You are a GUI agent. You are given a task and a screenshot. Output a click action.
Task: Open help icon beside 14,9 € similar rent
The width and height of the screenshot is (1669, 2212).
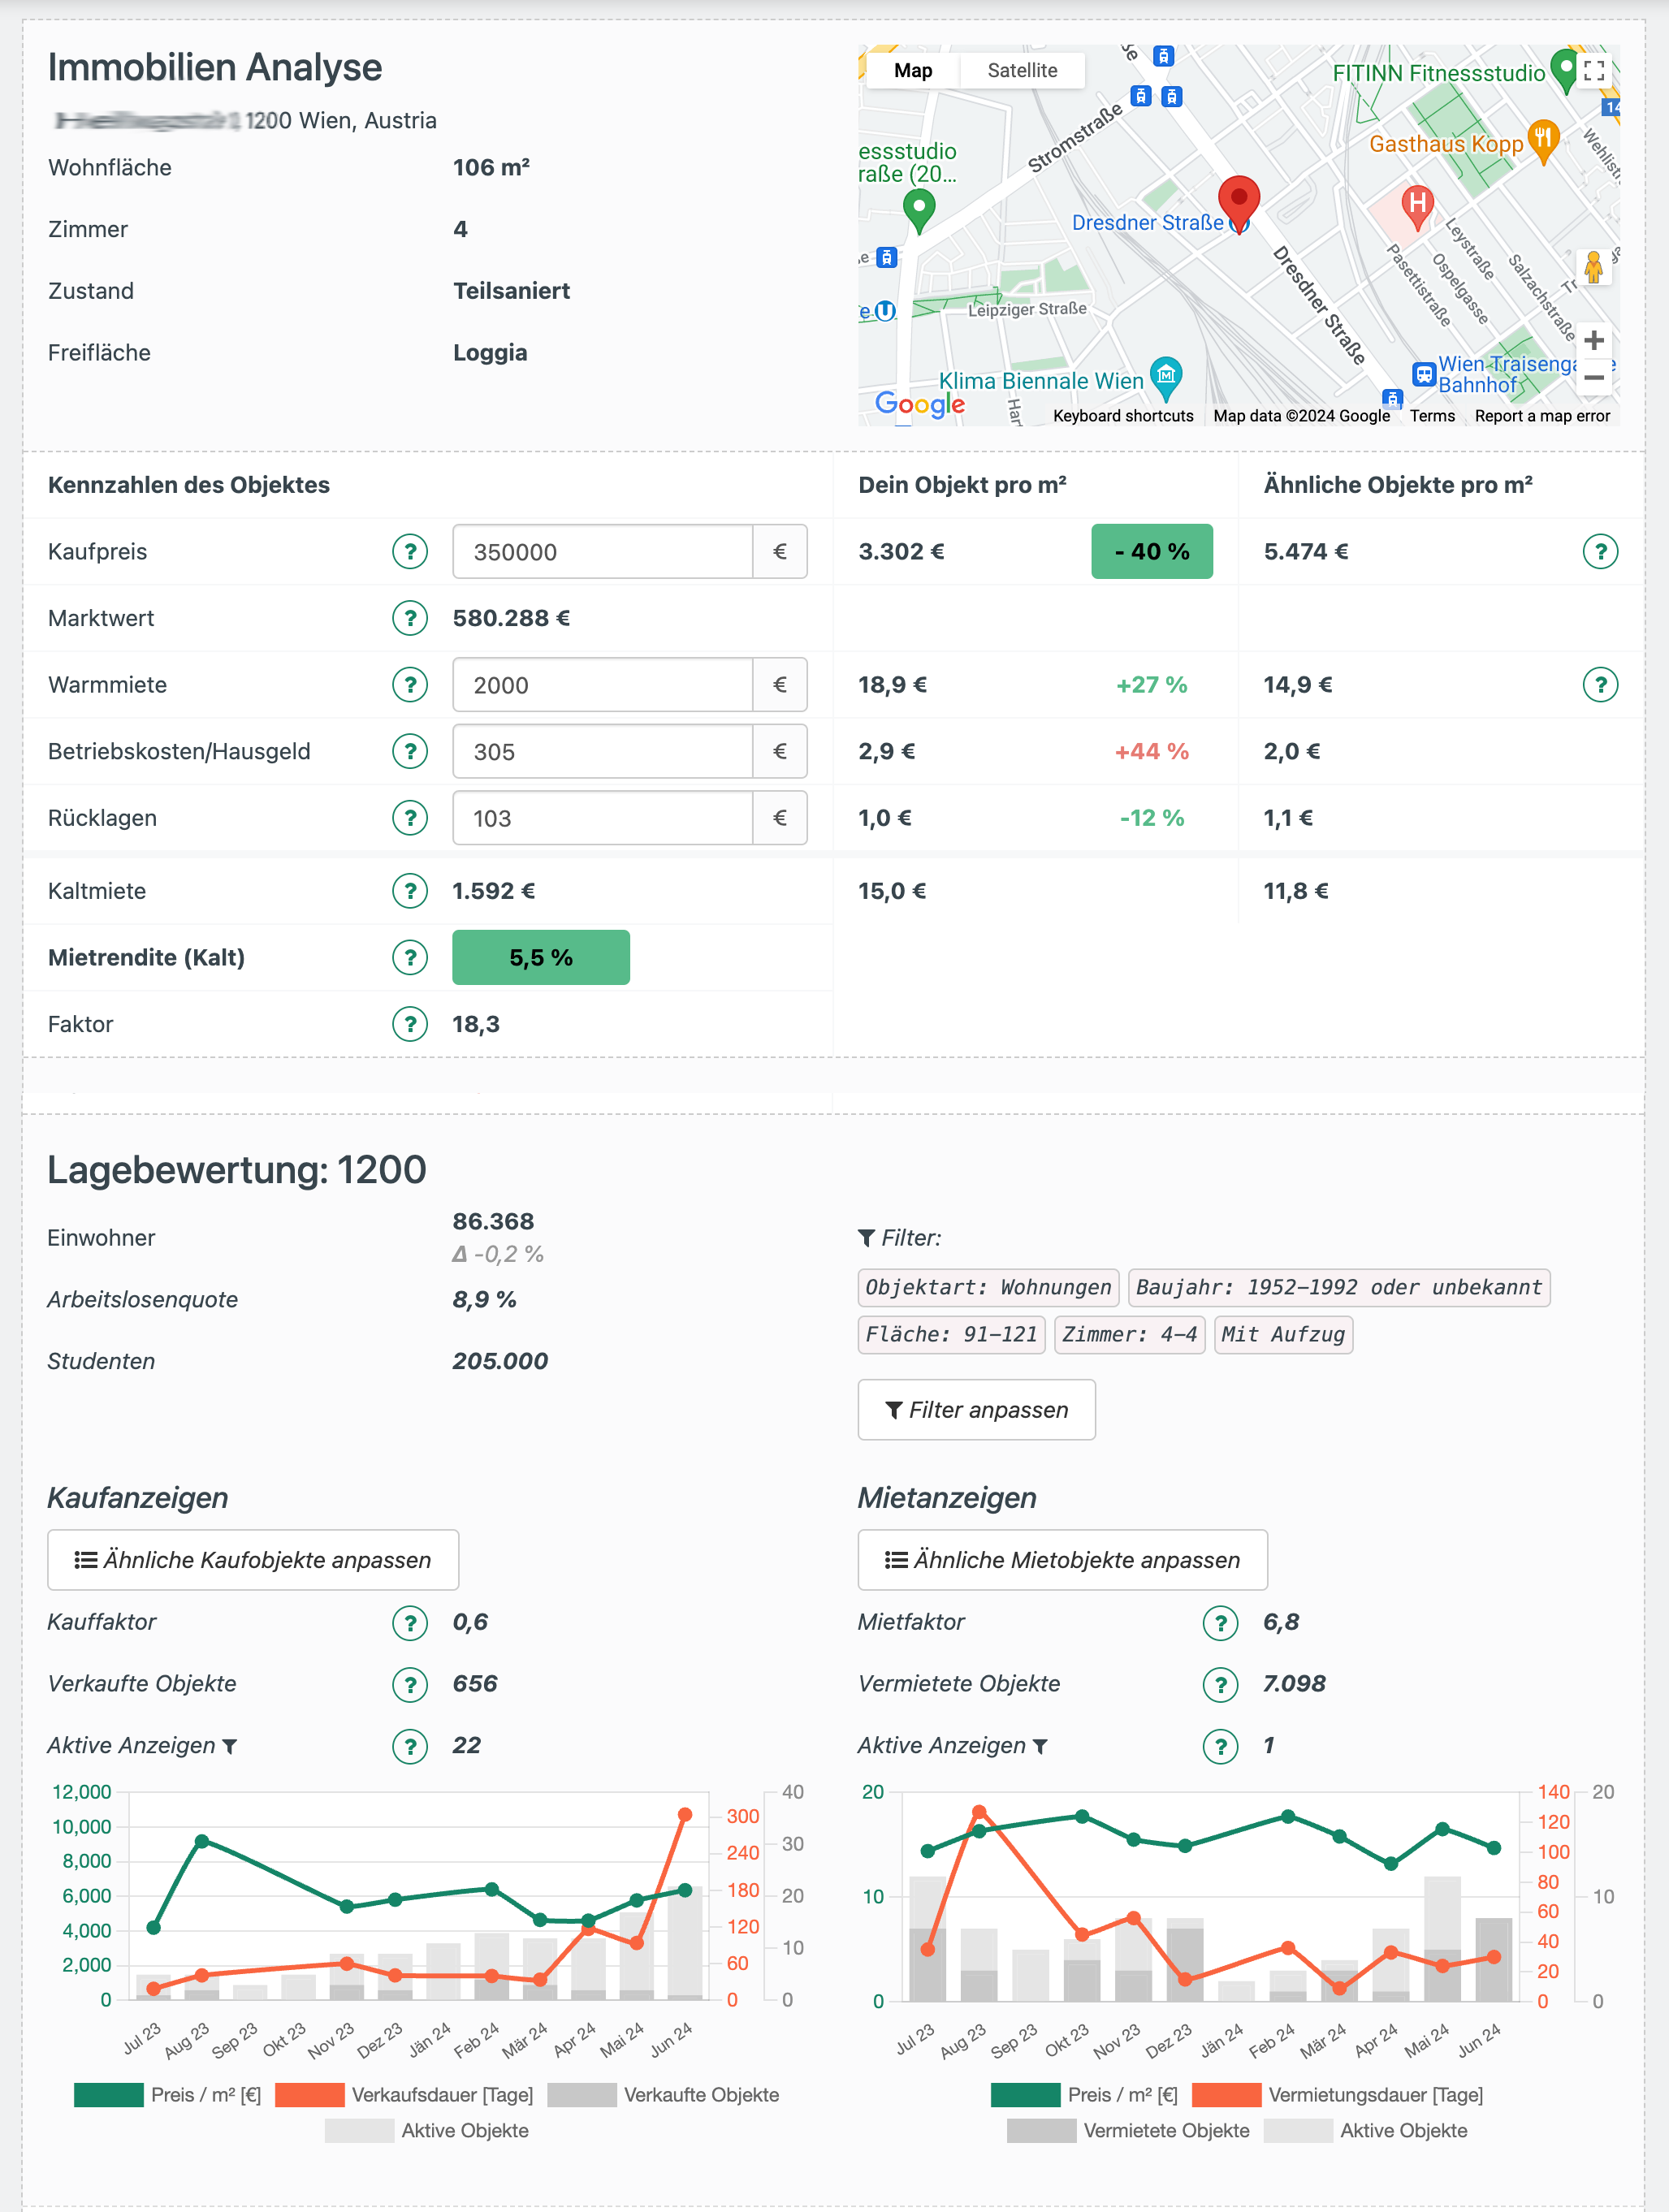(x=1600, y=685)
